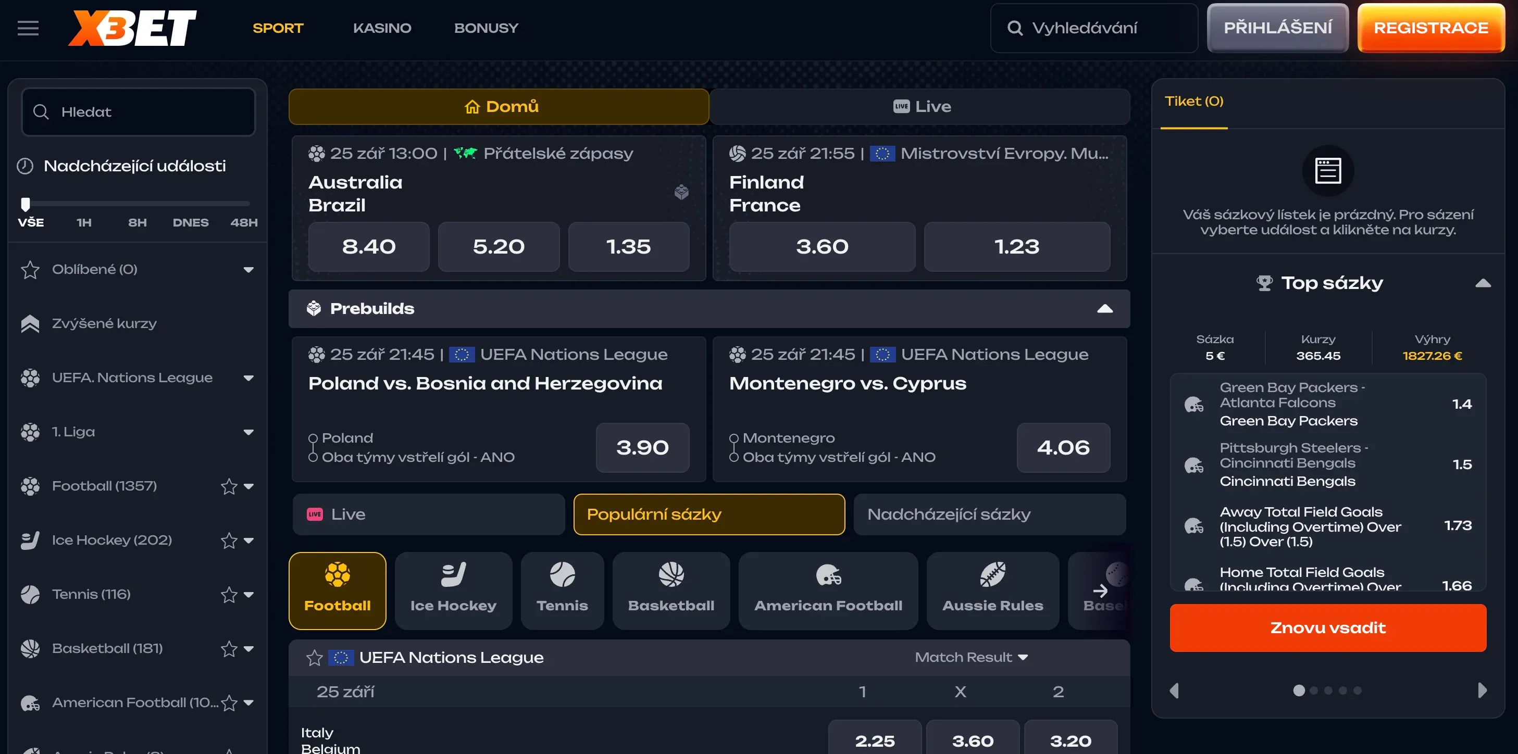Open the KASINO top menu item
This screenshot has width=1518, height=754.
[x=382, y=28]
